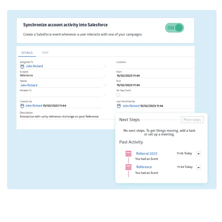Open John Richard link under Name
This screenshot has width=222, height=222.
[29, 85]
